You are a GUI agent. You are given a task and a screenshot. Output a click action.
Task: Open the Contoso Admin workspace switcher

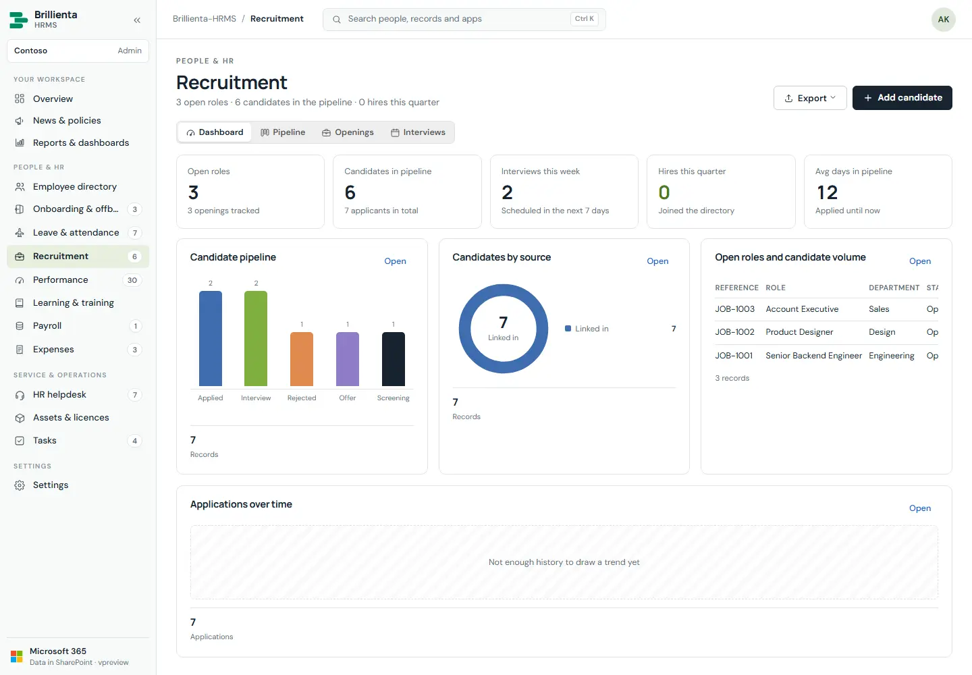pos(78,51)
